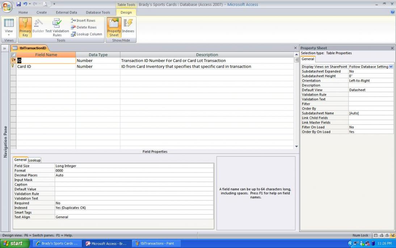This screenshot has height=248, width=396.
Task: Click the Insert Rows command
Action: [83, 21]
